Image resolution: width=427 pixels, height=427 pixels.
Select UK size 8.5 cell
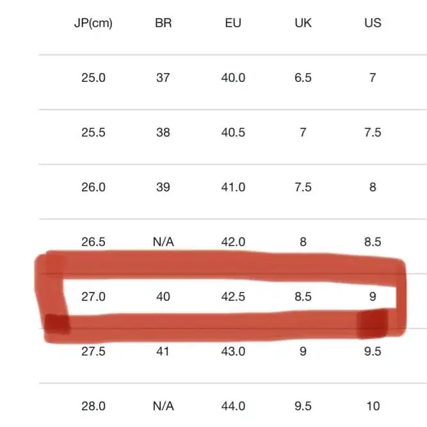coord(303,297)
